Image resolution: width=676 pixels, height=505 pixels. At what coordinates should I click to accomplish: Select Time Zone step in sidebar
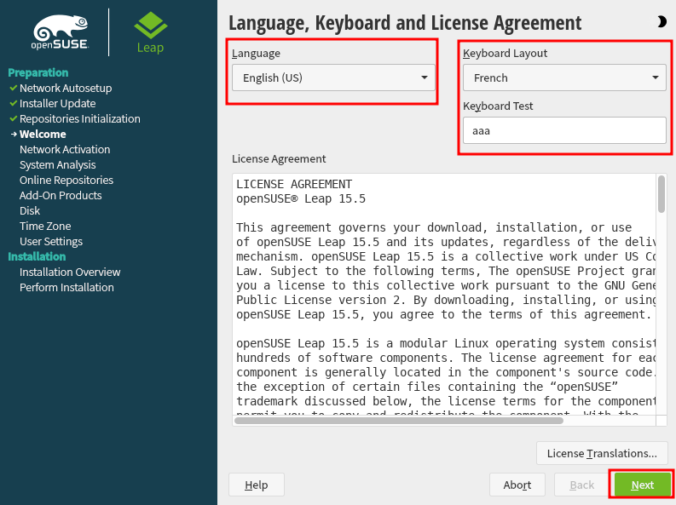[45, 226]
